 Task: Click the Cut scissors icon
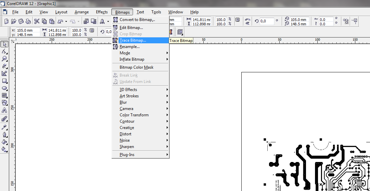pyautogui.click(x=37, y=21)
